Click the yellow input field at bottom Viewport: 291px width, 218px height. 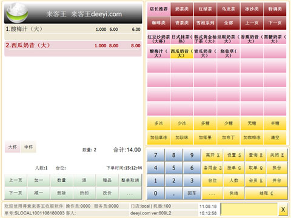pyautogui.click(x=249, y=210)
